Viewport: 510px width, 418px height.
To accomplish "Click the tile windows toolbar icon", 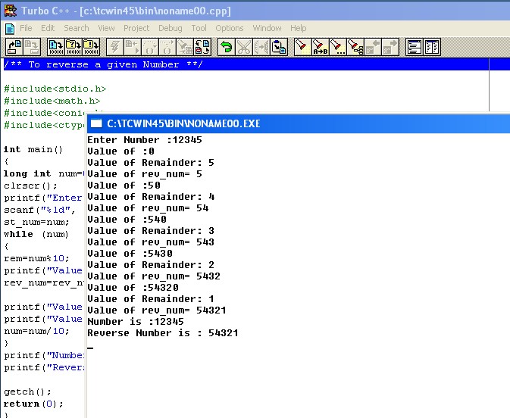I will pos(414,47).
